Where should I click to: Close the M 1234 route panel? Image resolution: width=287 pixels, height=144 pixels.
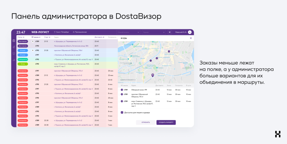click(x=191, y=38)
